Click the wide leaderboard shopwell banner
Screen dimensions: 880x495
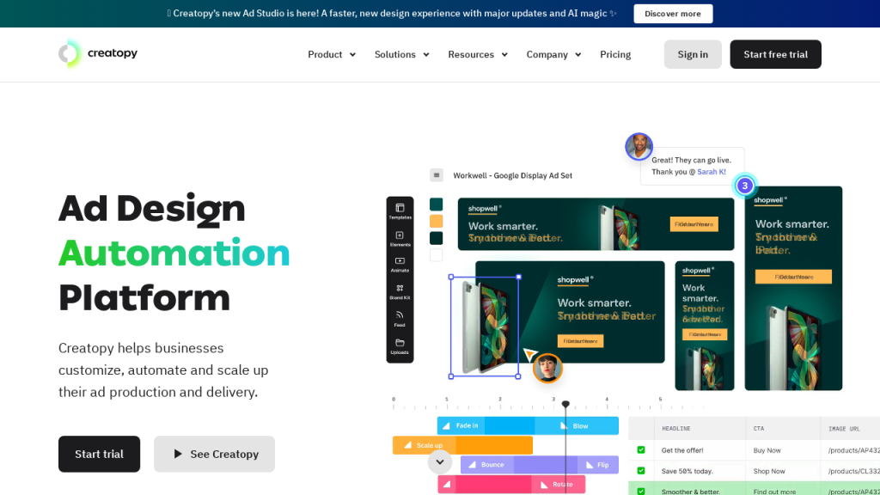click(x=596, y=224)
